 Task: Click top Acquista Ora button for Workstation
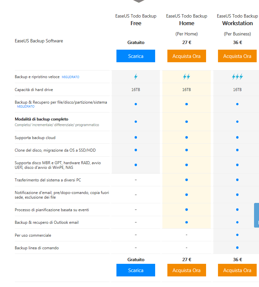237,56
